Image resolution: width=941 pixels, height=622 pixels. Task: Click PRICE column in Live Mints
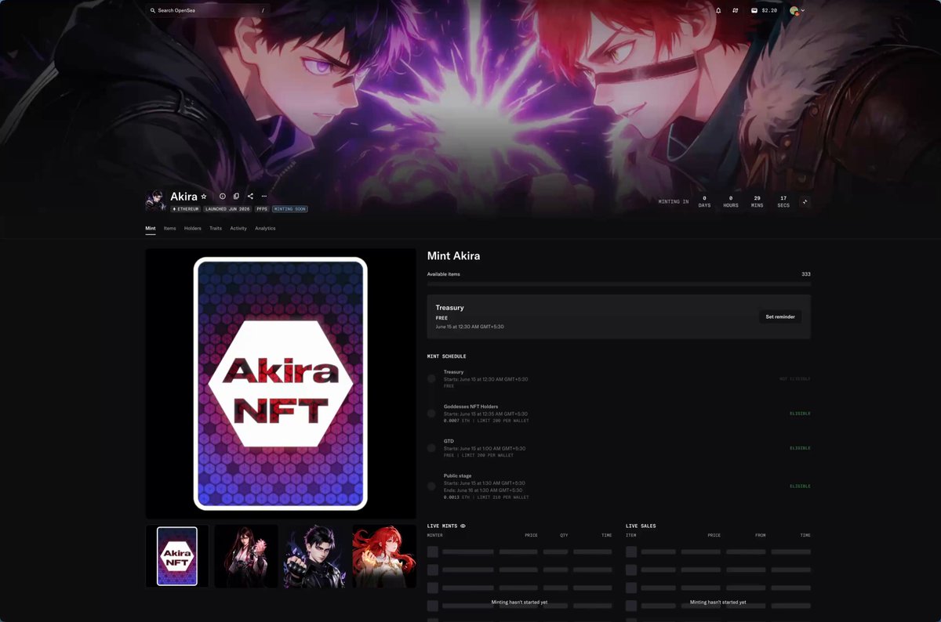point(531,535)
